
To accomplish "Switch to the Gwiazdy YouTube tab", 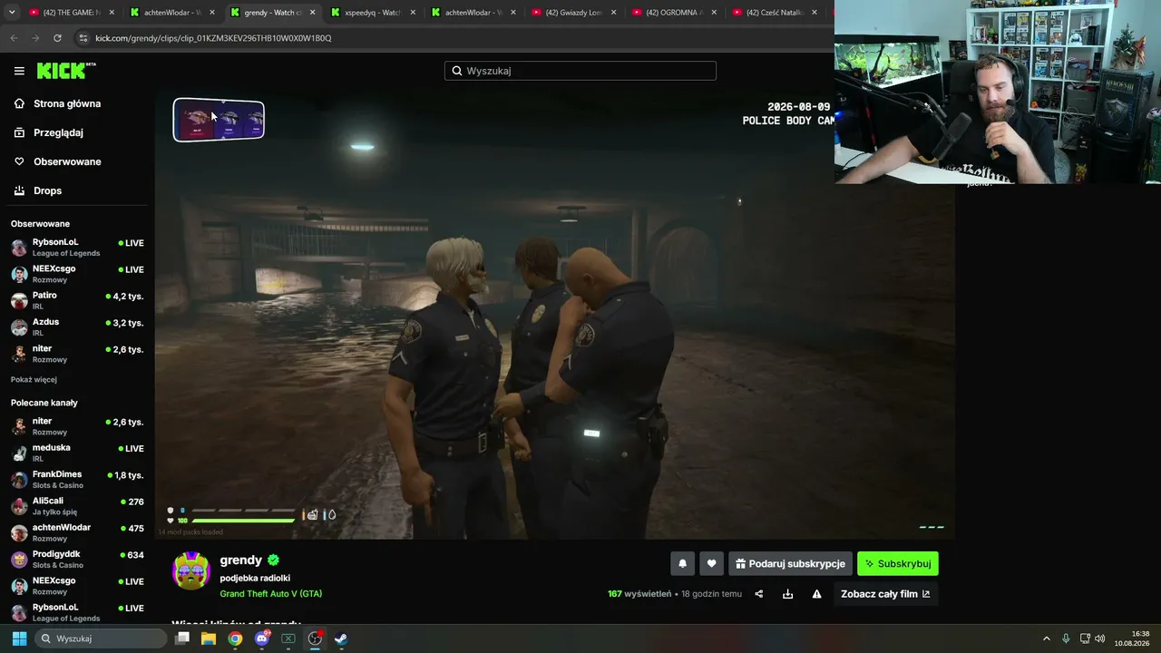I will tap(573, 13).
